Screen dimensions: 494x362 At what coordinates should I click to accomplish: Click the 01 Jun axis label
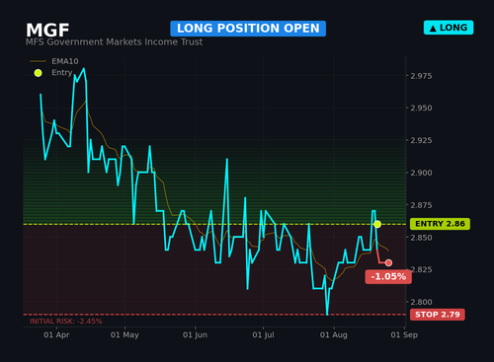(195, 335)
